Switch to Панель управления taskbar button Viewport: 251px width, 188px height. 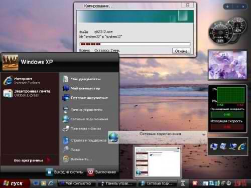point(117,183)
